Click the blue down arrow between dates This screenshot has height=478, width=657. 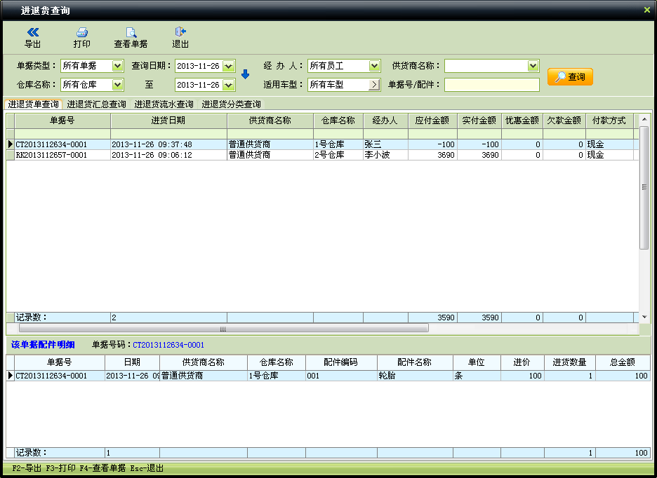pos(246,74)
